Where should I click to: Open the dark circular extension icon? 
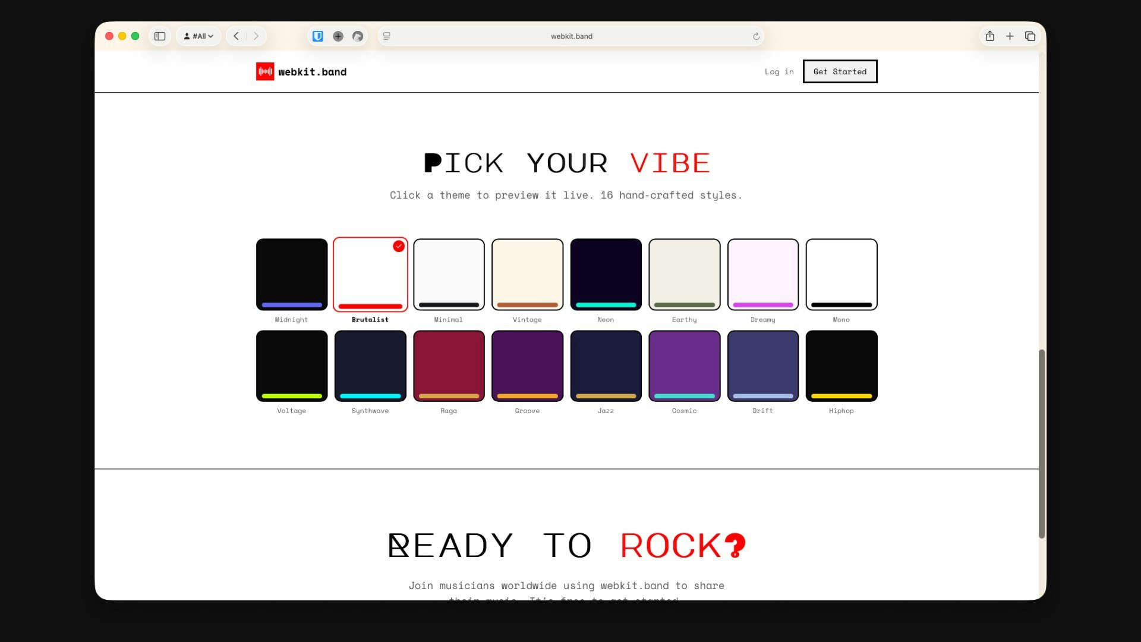pos(358,36)
